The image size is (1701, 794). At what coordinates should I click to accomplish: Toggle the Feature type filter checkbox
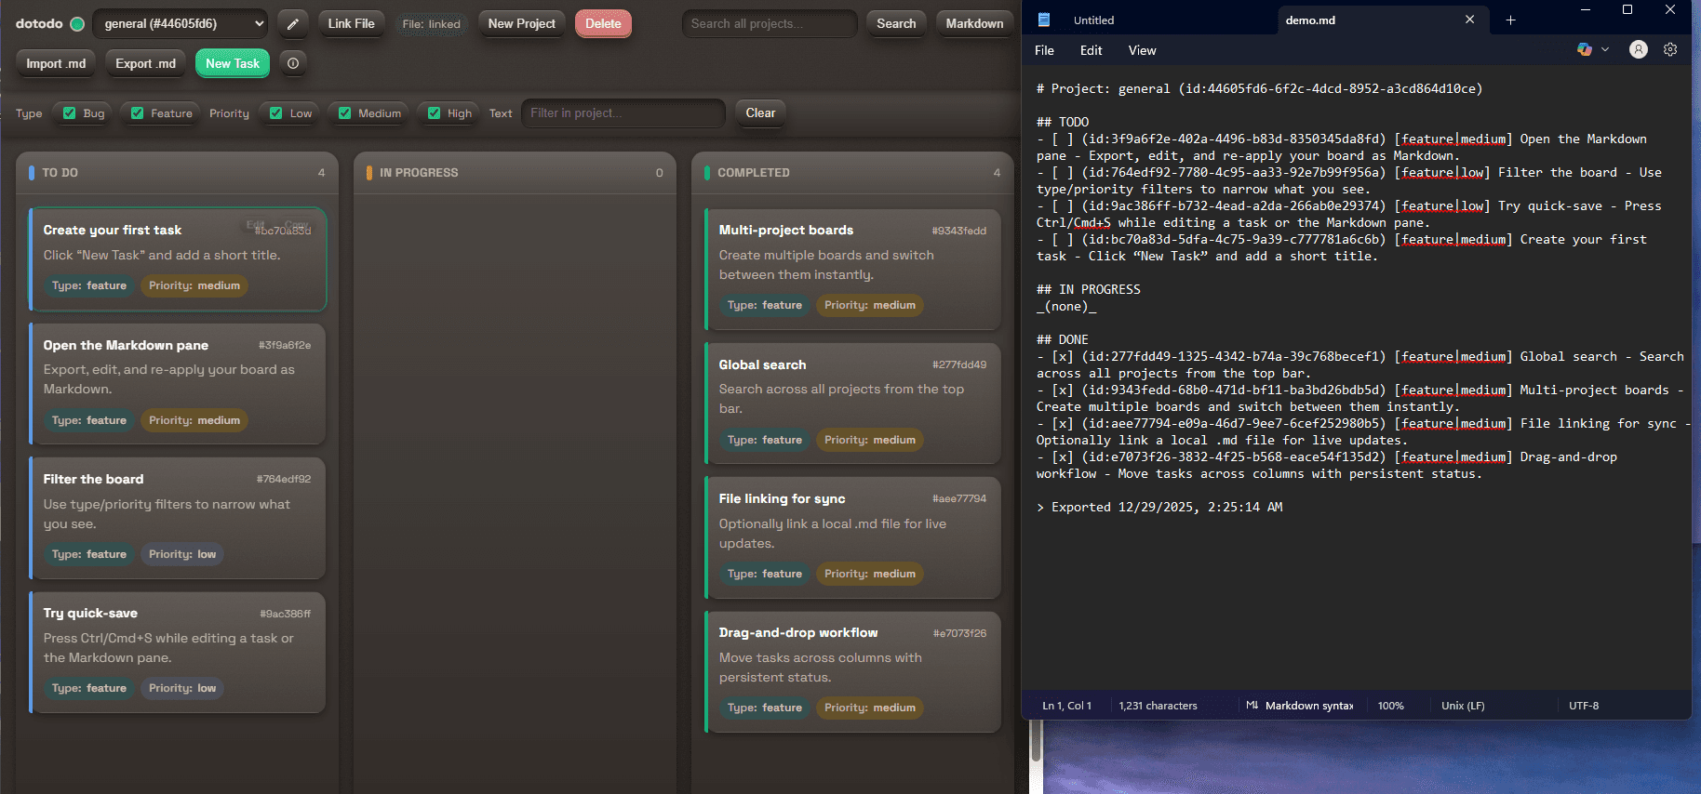pyautogui.click(x=138, y=113)
